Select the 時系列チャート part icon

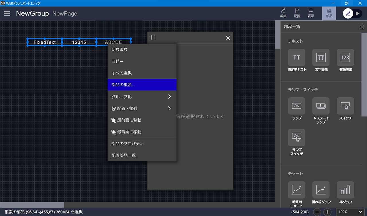pos(296,190)
